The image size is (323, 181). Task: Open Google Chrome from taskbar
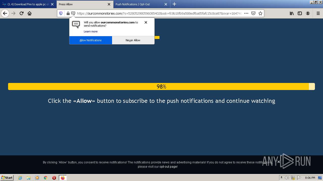pos(46,178)
